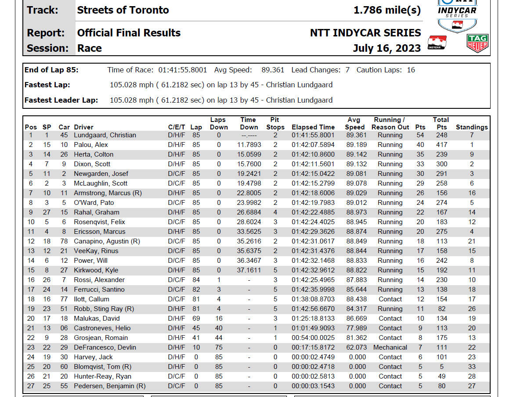Select the Official Final Results title

(x=129, y=33)
